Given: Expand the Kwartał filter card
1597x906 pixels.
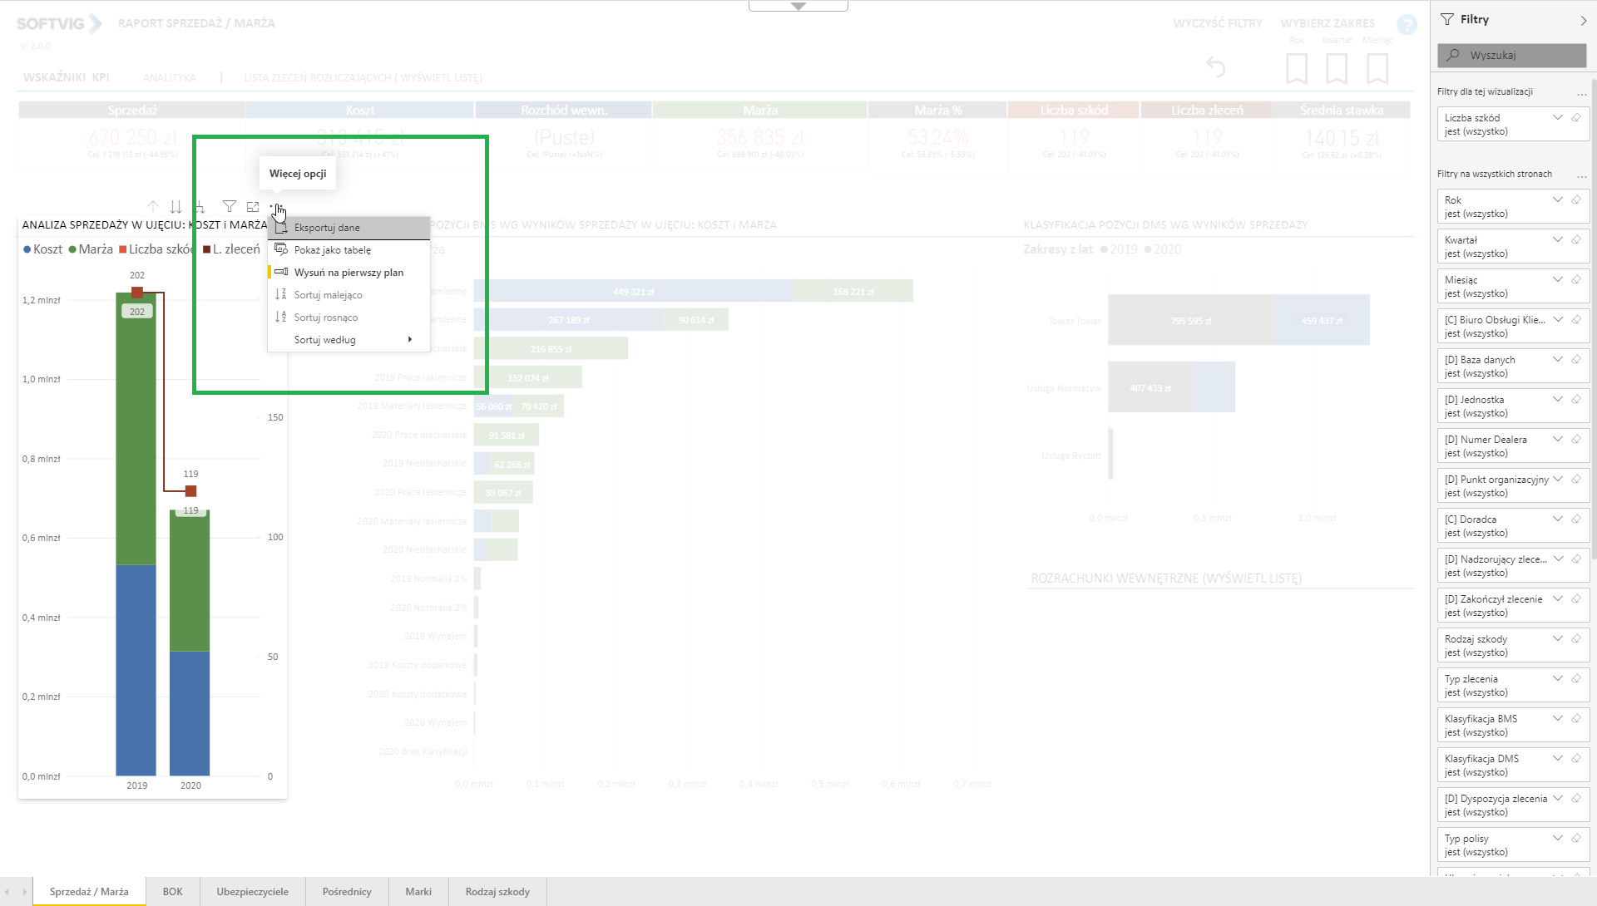Looking at the screenshot, I should [x=1557, y=240].
